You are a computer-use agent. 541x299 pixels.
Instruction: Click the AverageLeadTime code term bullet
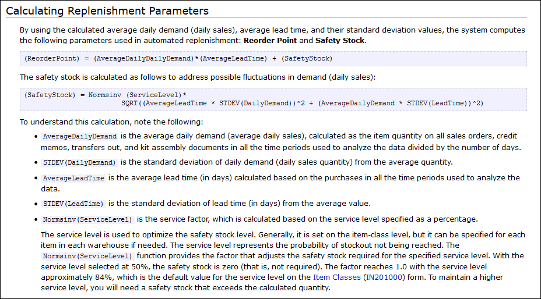pyautogui.click(x=74, y=178)
